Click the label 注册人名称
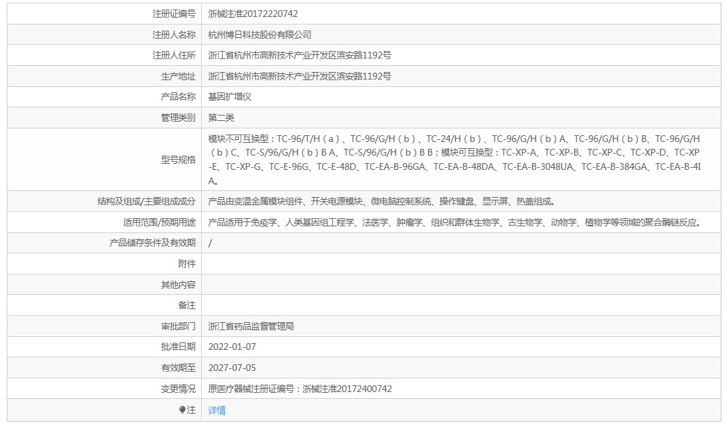The image size is (725, 424). pos(174,35)
